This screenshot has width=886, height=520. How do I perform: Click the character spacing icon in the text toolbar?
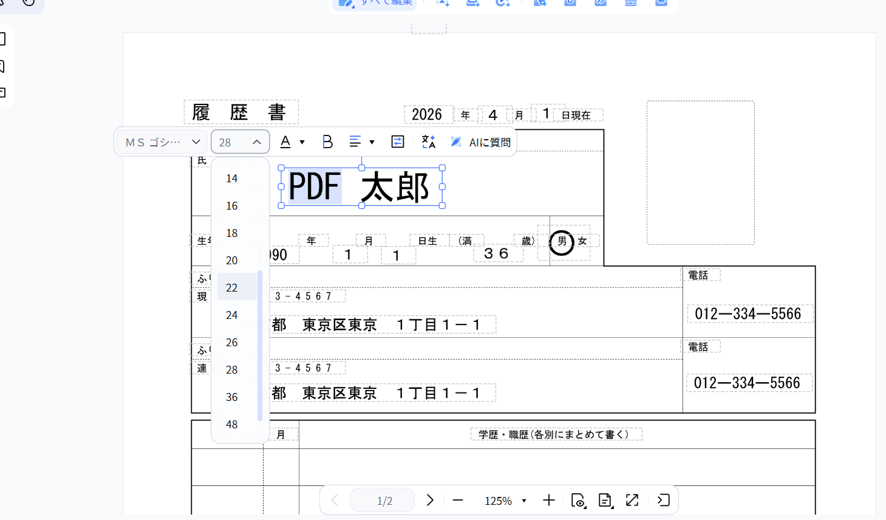398,142
